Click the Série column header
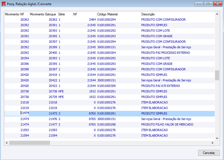This screenshot has width=224, height=160. (65, 14)
